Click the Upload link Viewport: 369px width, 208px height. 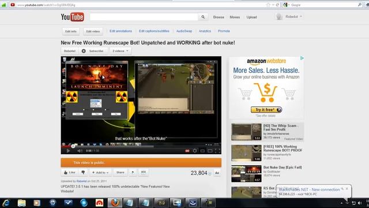pyautogui.click(x=251, y=17)
